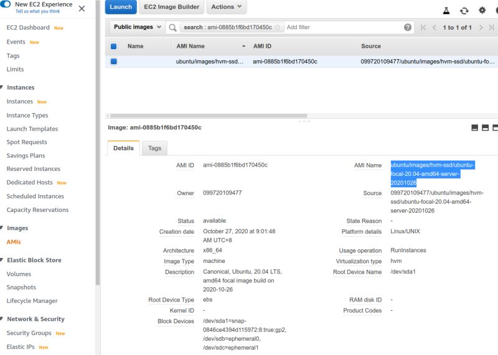Click the Launch button
Viewport: 498px width, 355px height.
coord(121,7)
